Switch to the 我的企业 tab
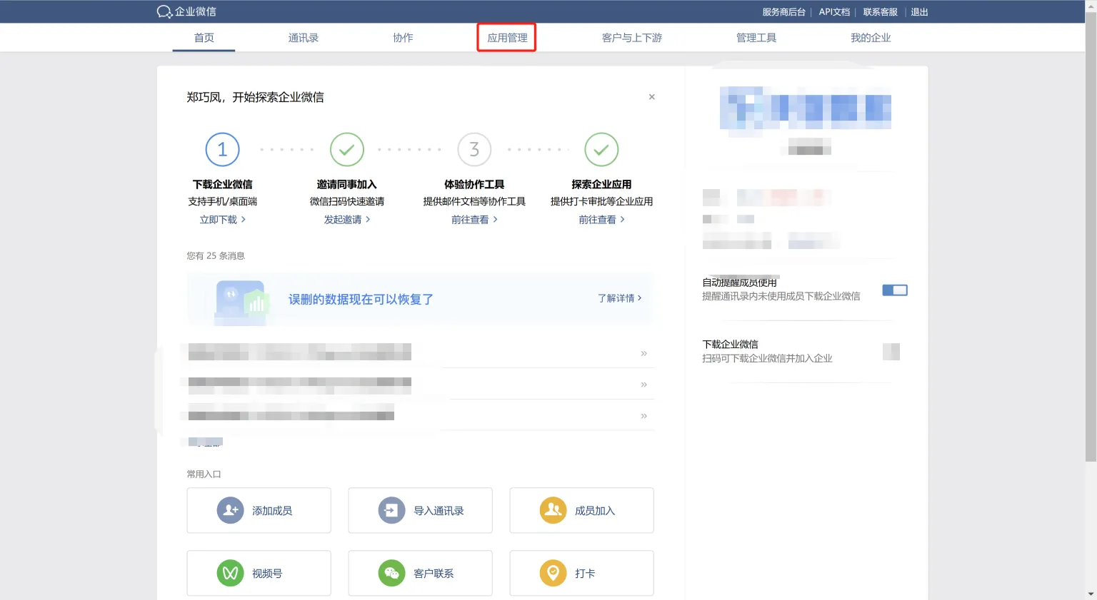1097x600 pixels. tap(871, 38)
